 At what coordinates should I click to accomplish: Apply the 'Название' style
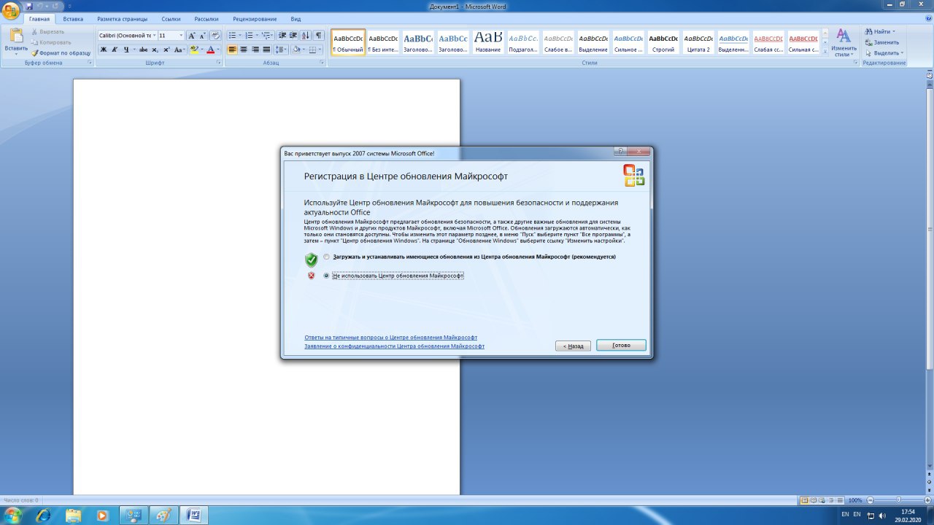(x=488, y=42)
